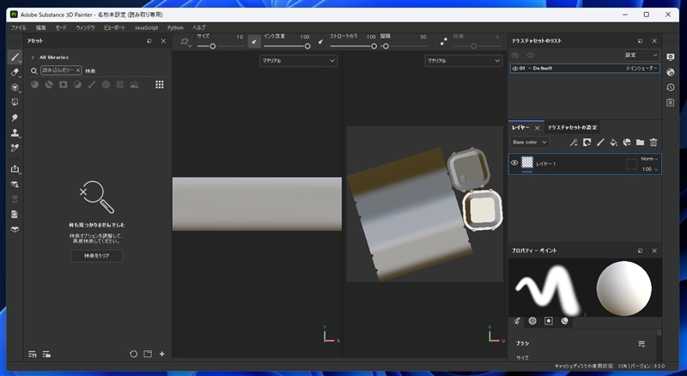This screenshot has height=376, width=687.
Task: Select the Paint brush tool
Action: click(x=15, y=57)
